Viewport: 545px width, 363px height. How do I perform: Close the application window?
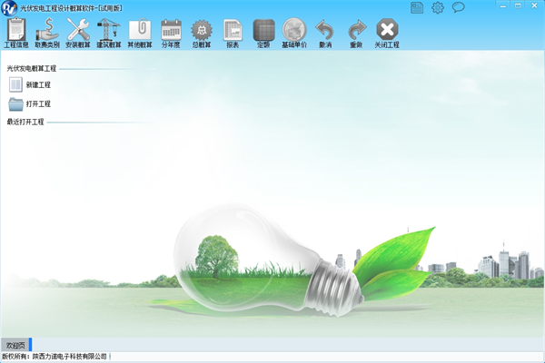(x=535, y=6)
